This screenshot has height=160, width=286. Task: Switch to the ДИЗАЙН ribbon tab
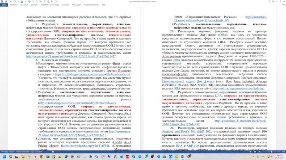(34, 5)
